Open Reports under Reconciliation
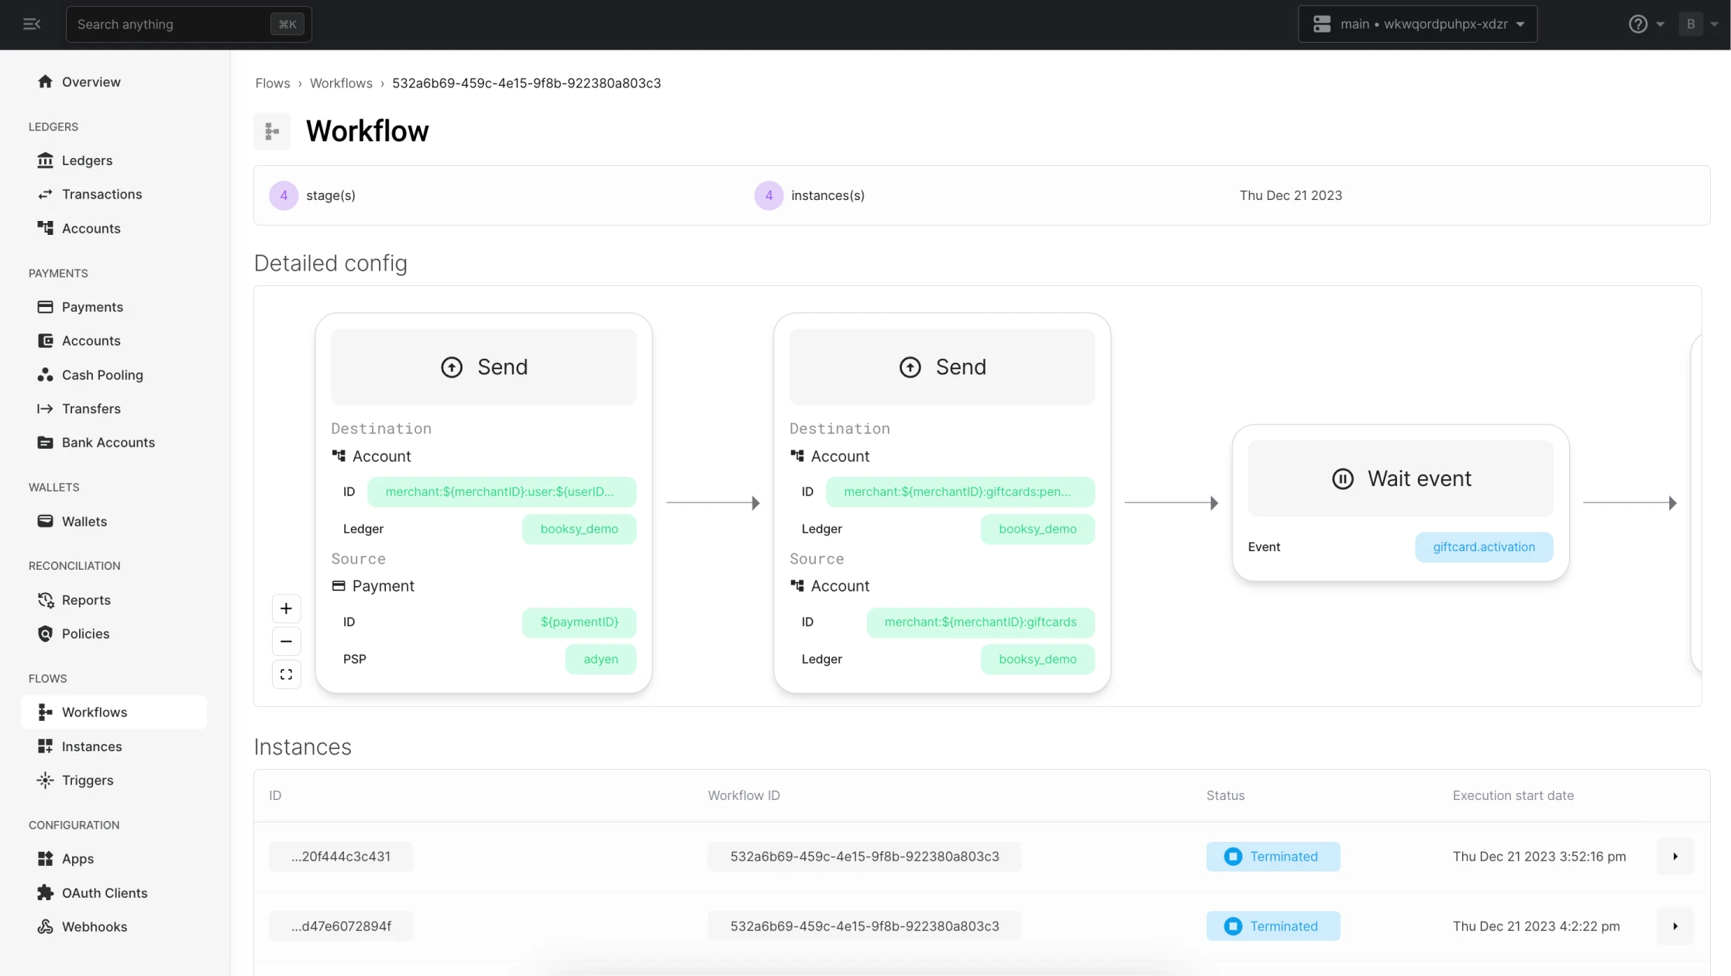Viewport: 1731px width, 976px height. coord(85,599)
